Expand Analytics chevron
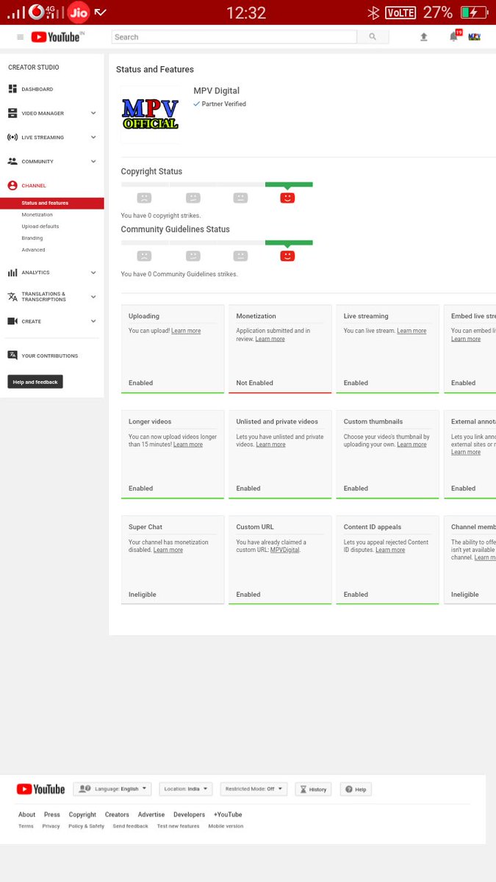The width and height of the screenshot is (496, 882). coord(93,273)
